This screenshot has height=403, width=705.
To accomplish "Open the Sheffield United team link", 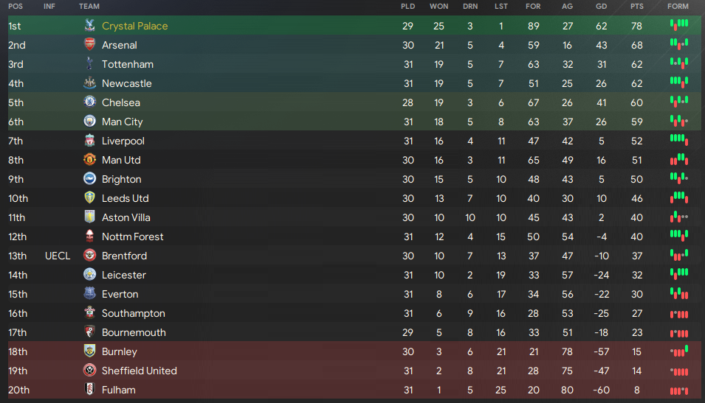I will click(139, 371).
